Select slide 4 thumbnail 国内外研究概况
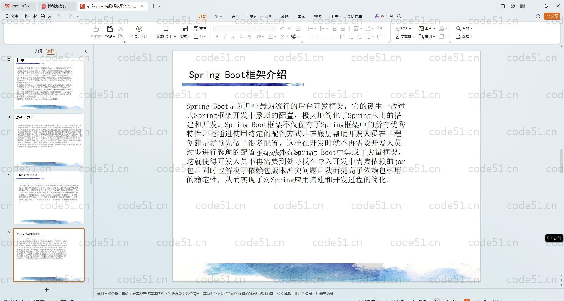The height and width of the screenshot is (301, 564). (49, 197)
